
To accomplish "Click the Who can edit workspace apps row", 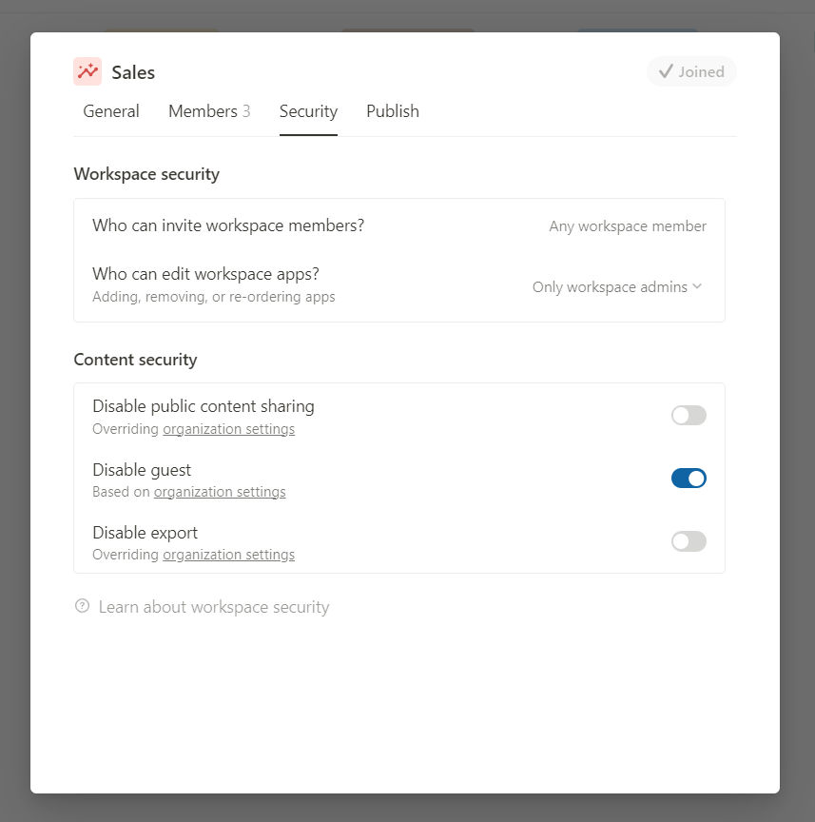I will (x=398, y=284).
